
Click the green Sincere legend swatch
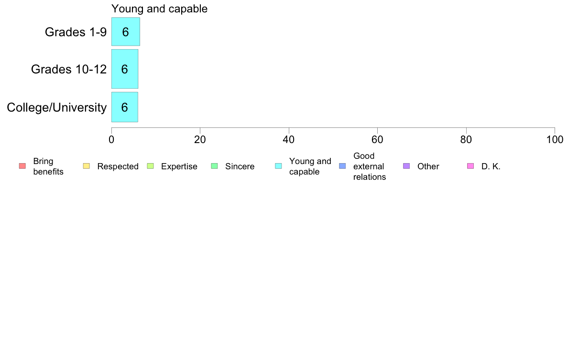[x=215, y=166]
